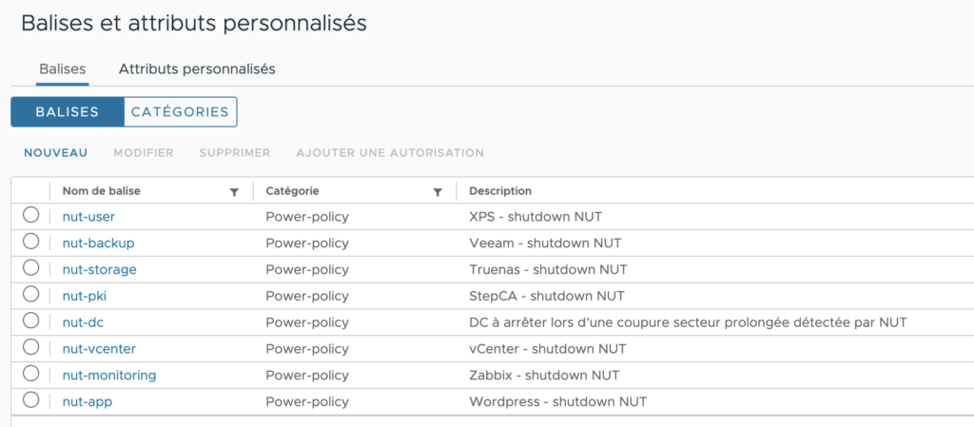This screenshot has width=974, height=427.
Task: Select the nut-user radio button
Action: pos(30,215)
